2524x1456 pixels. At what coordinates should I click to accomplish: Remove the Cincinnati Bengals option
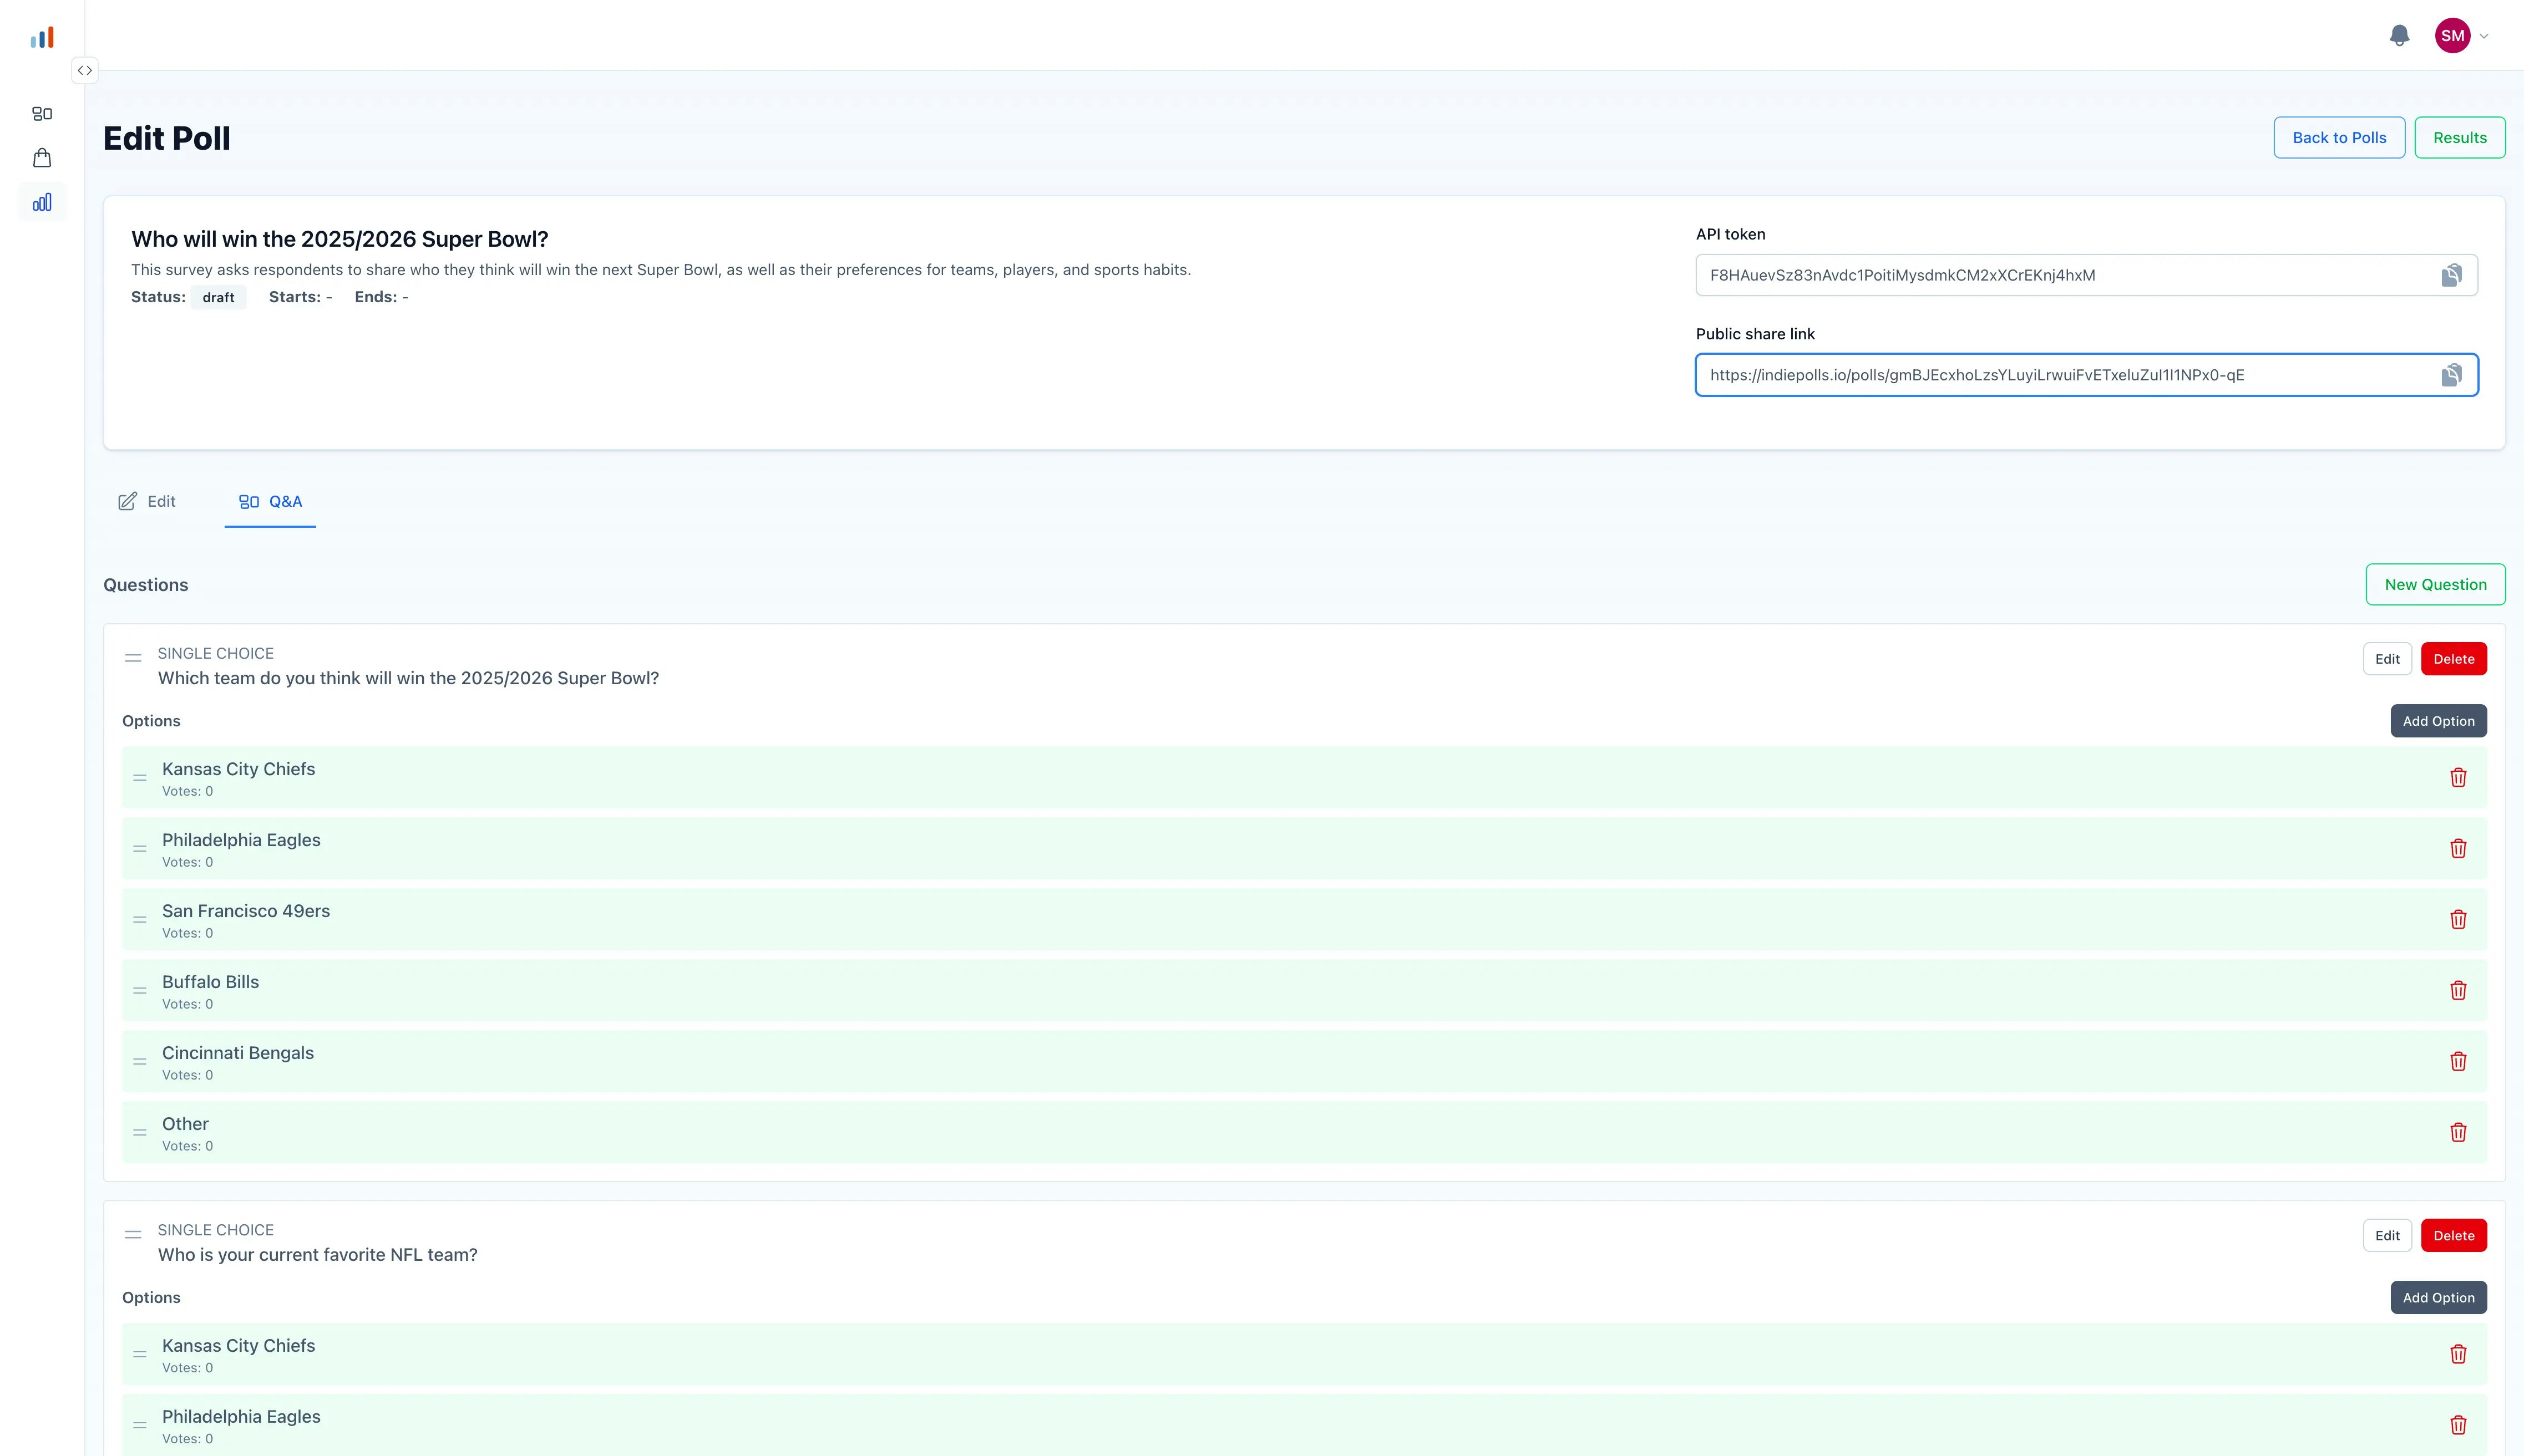(2459, 1061)
